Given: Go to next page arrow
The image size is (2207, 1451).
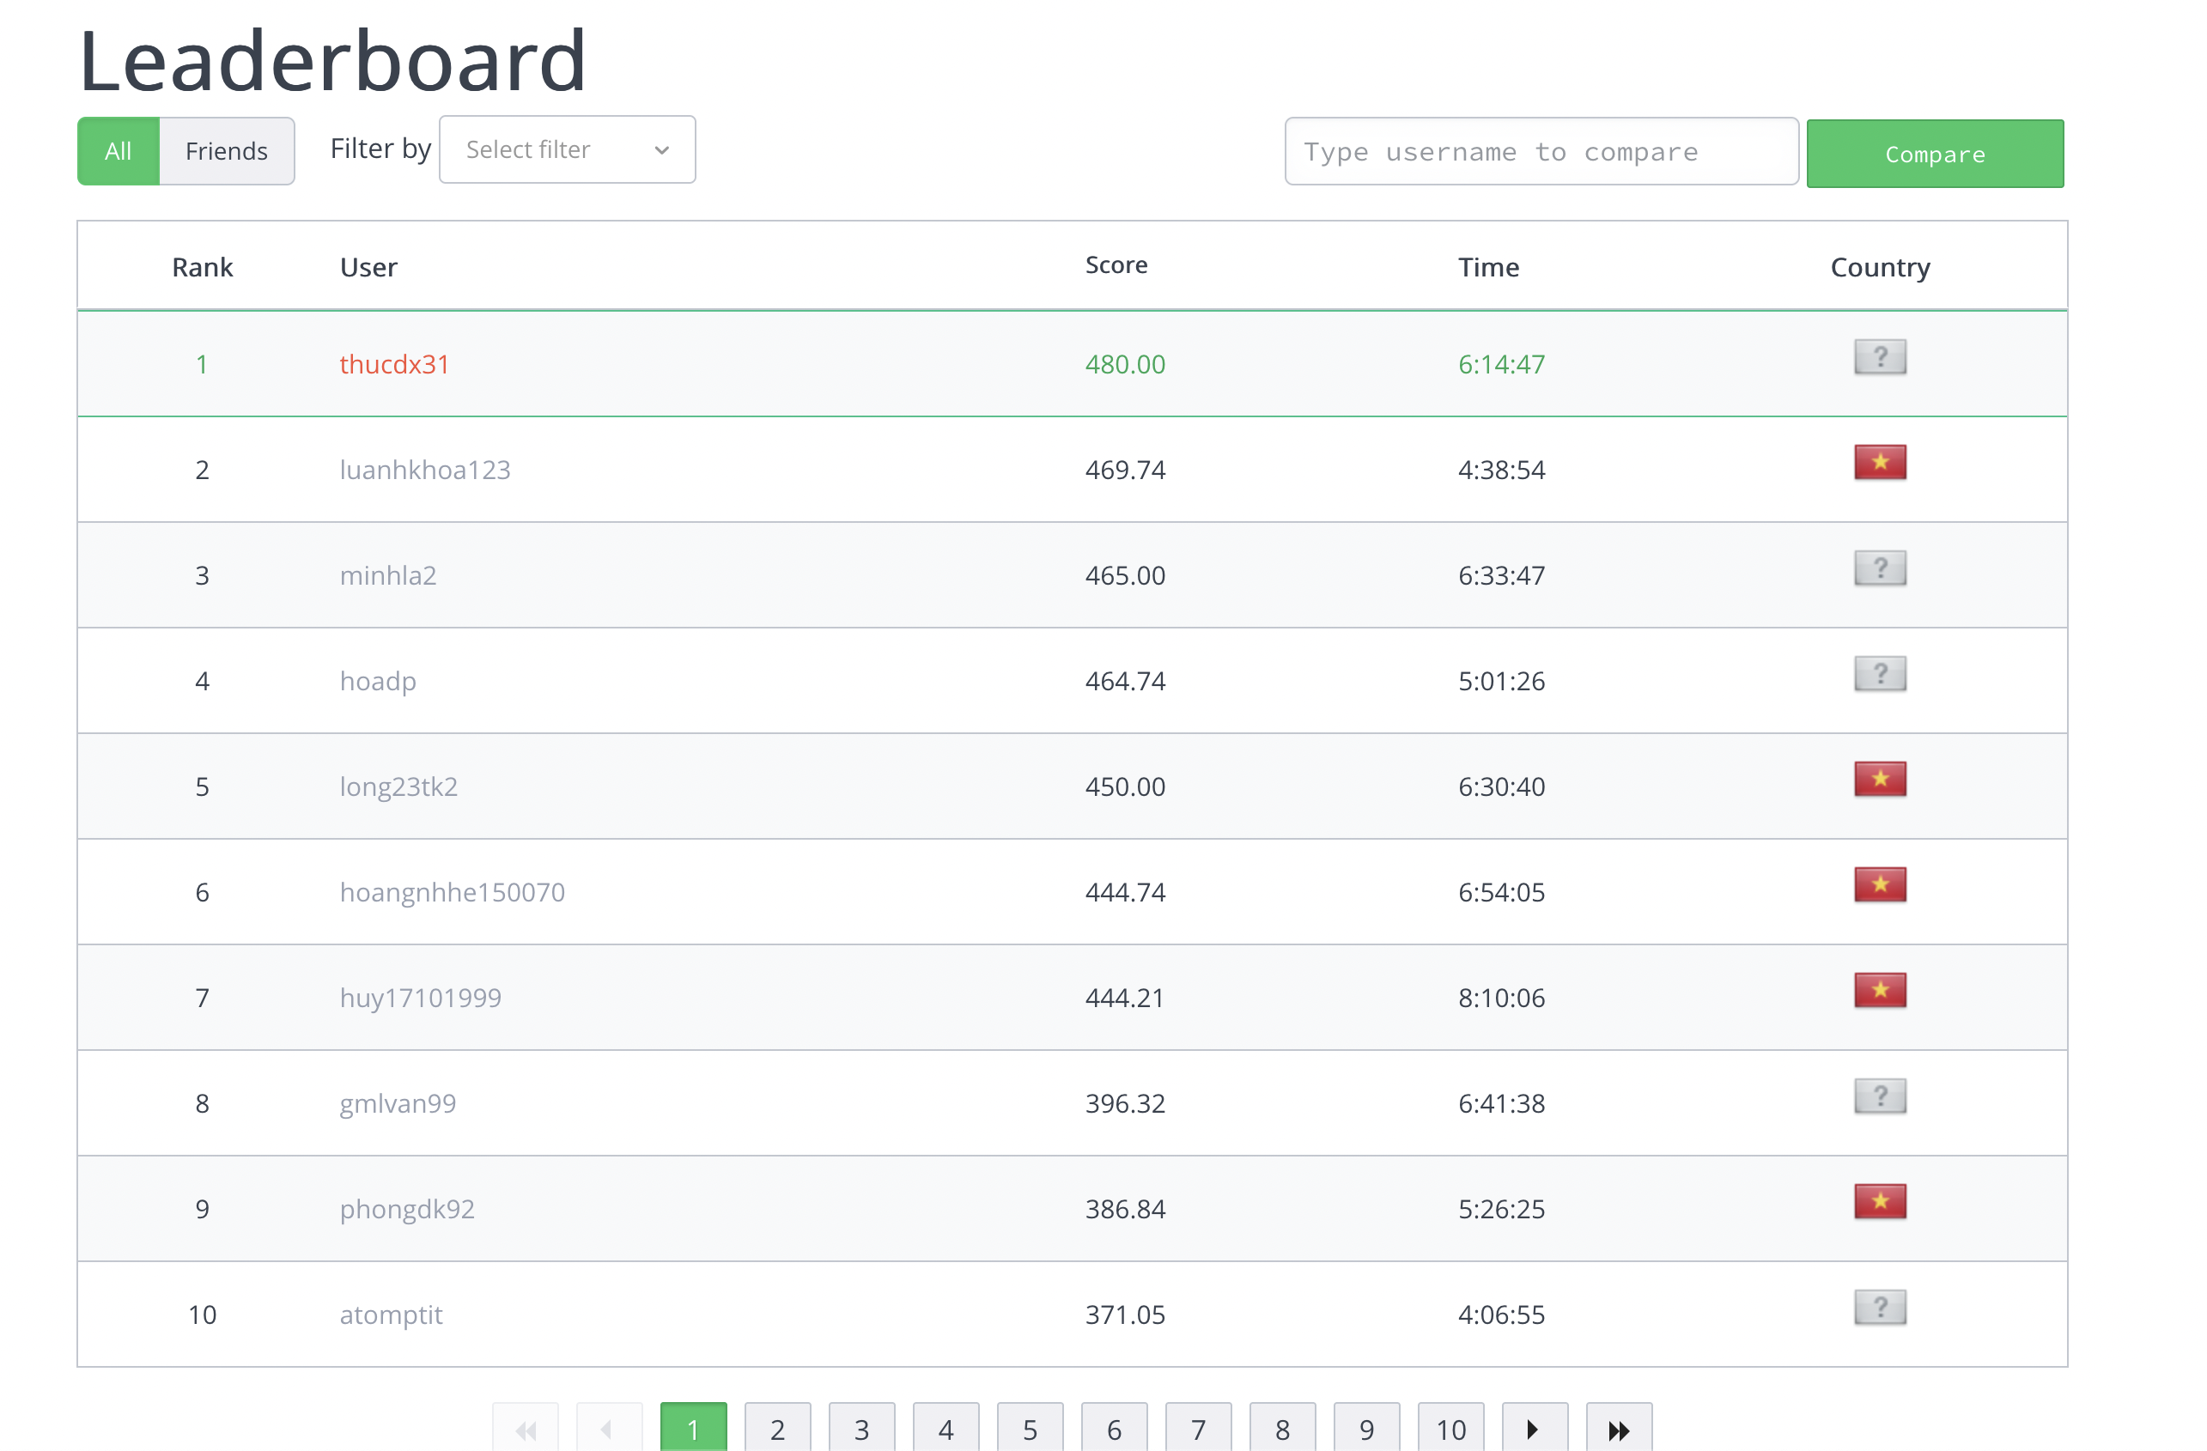Looking at the screenshot, I should click(1534, 1429).
